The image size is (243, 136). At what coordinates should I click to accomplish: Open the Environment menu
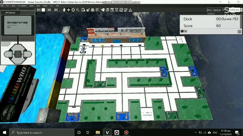[x=22, y=6]
